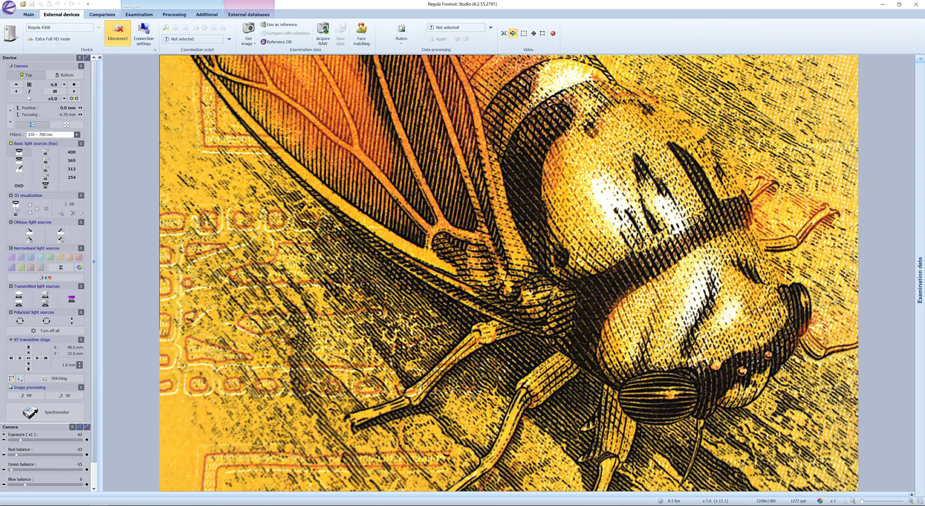Open the Comparison tab

click(x=102, y=14)
